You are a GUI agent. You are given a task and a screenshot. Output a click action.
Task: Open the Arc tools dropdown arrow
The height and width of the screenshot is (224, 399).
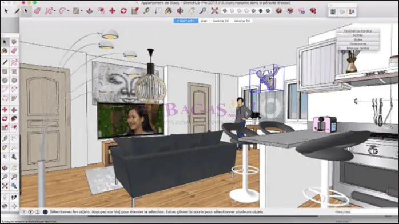coord(68,11)
